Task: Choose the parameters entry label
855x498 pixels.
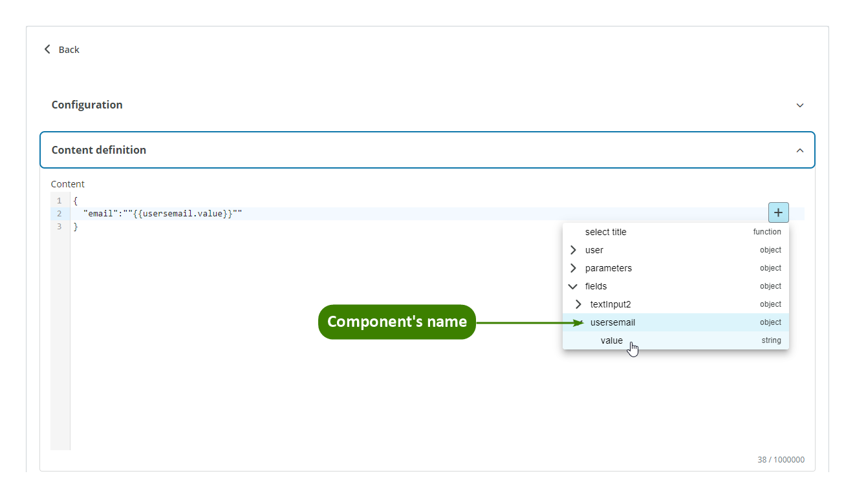Action: [x=608, y=268]
